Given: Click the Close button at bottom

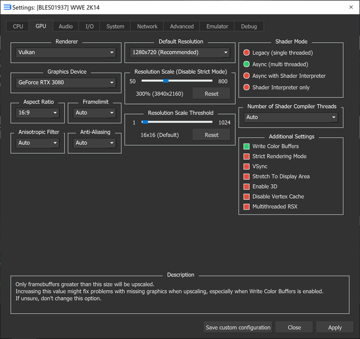Looking at the screenshot, I should 294,327.
